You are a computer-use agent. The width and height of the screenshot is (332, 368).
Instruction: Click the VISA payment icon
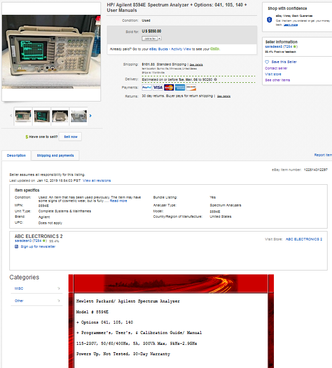click(158, 88)
